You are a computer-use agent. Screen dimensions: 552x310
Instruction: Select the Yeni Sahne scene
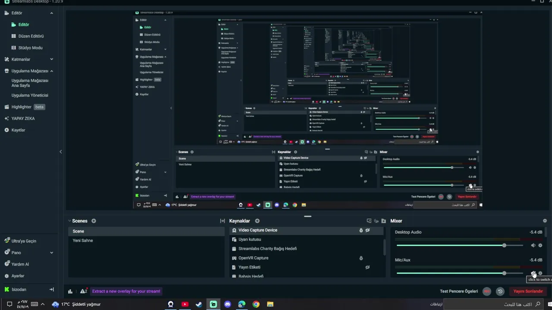click(146, 241)
